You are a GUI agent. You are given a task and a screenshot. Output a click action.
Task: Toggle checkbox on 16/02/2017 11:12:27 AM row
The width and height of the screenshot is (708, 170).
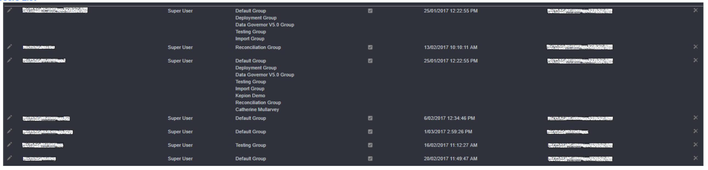[370, 145]
